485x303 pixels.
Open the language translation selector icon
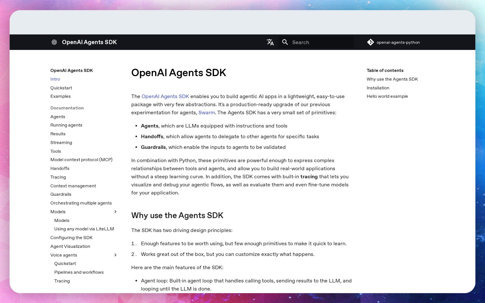270,42
